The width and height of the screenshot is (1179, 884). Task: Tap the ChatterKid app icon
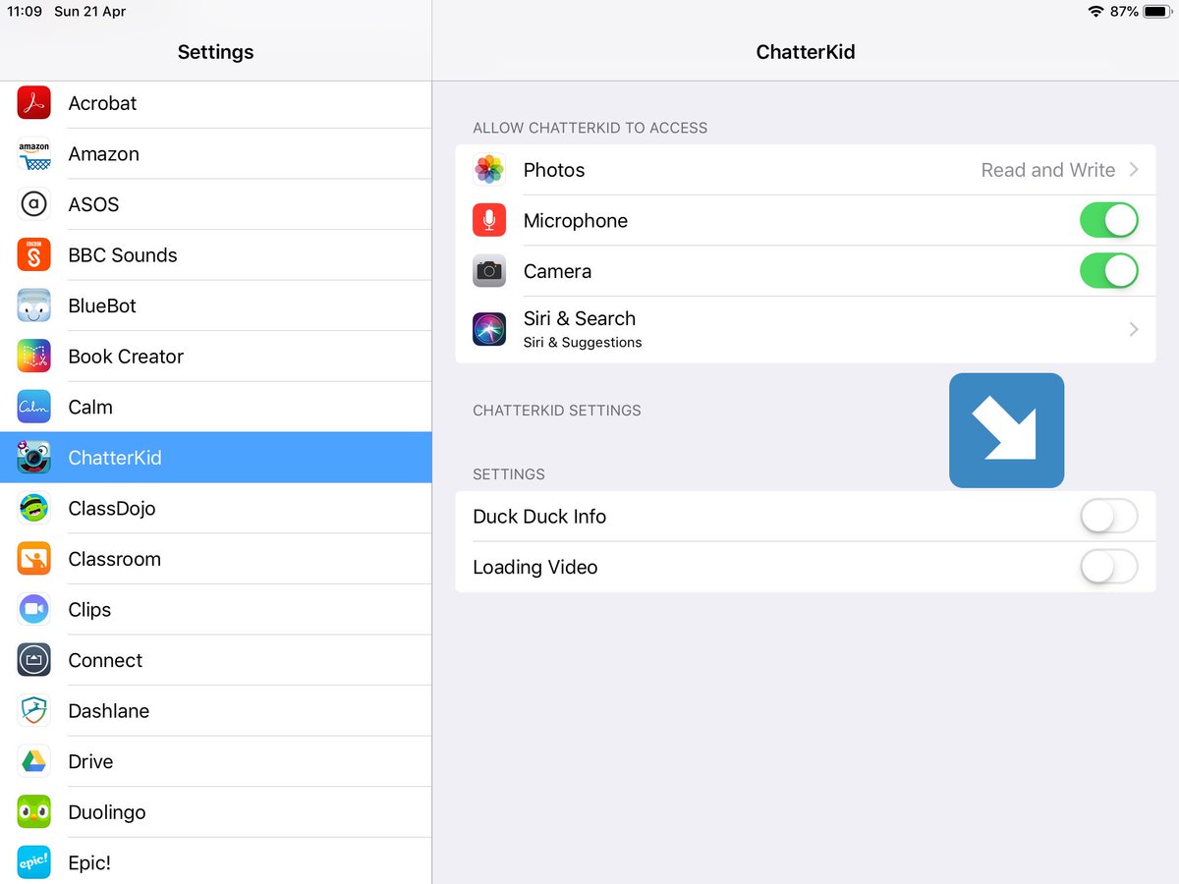click(x=34, y=458)
